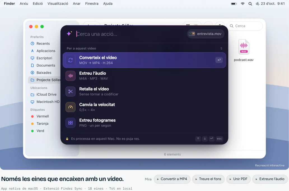Screen dimensions: 289x191
Task: Play the Unir PDF demo
Action: [x=238, y=179]
